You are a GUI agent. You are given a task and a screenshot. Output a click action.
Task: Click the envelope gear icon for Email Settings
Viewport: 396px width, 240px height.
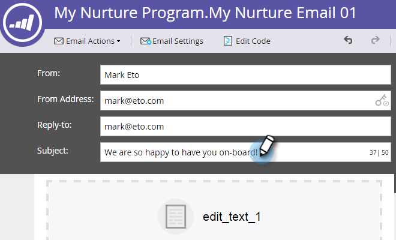tap(146, 41)
